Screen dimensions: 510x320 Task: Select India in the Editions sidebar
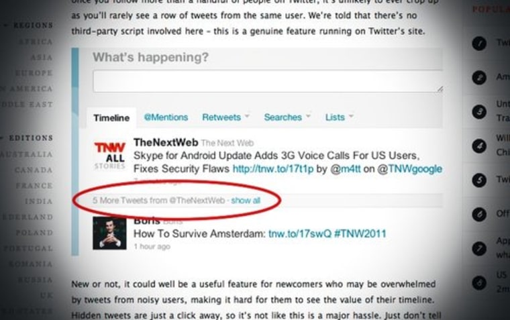click(39, 201)
